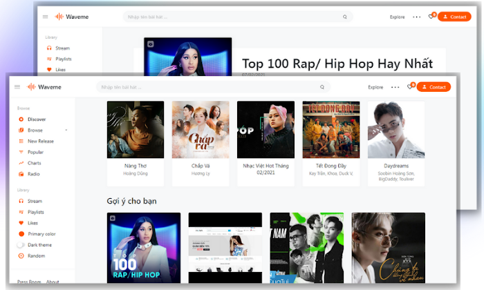Open Playlists in front window library
Viewport: 484px width, 290px height.
pyautogui.click(x=36, y=212)
